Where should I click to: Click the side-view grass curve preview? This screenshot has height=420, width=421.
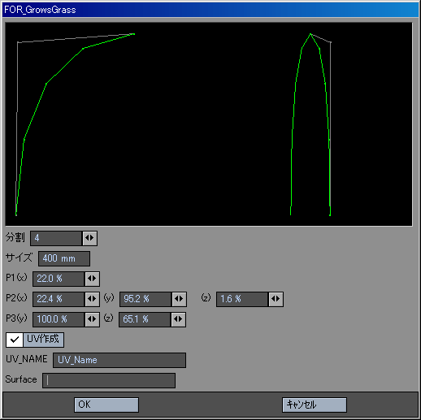click(x=75, y=124)
